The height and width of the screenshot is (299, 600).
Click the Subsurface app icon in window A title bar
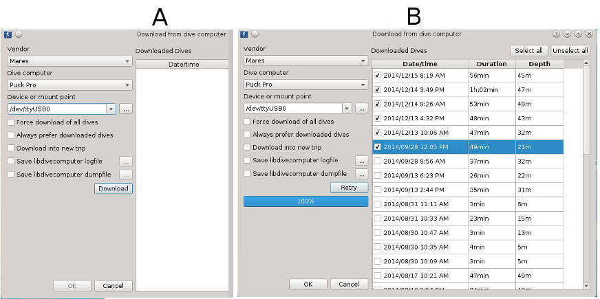(x=8, y=34)
